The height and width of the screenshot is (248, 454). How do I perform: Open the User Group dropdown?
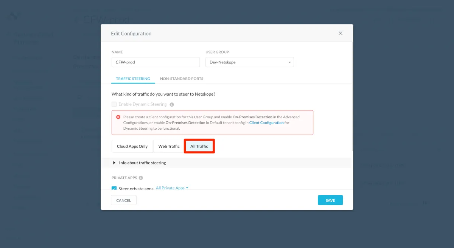250,62
